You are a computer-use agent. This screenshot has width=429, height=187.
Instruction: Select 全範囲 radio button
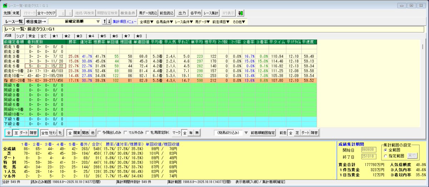pos(385,150)
